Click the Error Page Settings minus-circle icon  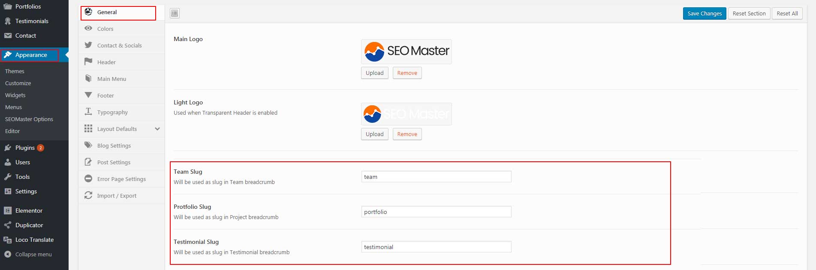pos(88,178)
